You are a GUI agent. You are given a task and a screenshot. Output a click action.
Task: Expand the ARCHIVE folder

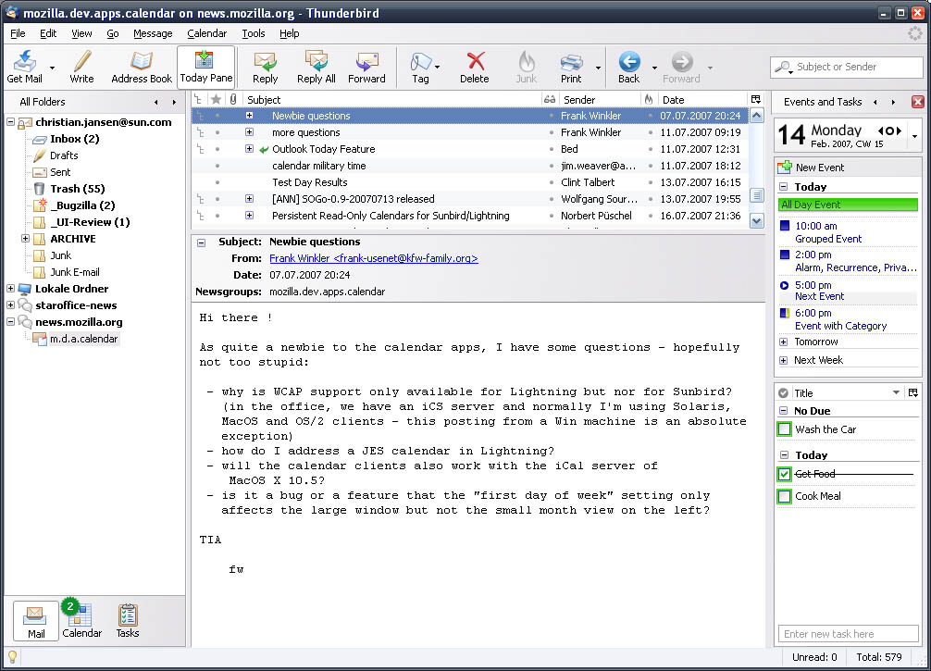[x=26, y=239]
